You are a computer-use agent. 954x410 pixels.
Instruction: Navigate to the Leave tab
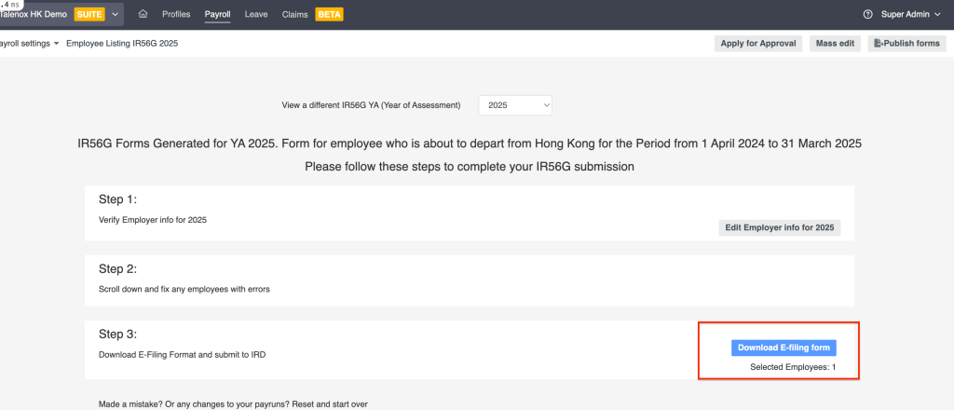[x=256, y=15]
